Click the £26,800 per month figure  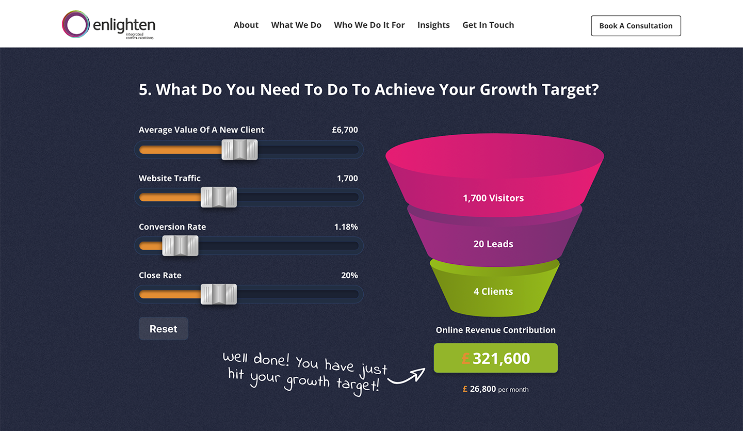point(496,389)
